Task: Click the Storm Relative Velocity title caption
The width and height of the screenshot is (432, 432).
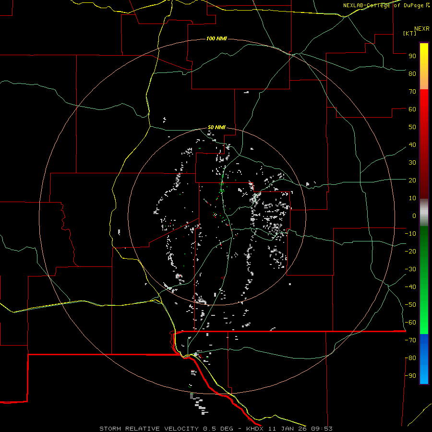Action: [x=216, y=429]
